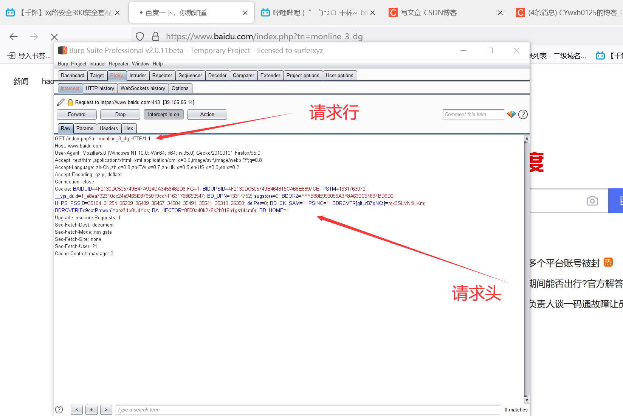Drop the intercepted request
Screen dimensions: 623x416
[120, 115]
